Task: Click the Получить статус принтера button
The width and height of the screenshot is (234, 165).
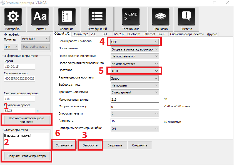Action: [26, 156]
